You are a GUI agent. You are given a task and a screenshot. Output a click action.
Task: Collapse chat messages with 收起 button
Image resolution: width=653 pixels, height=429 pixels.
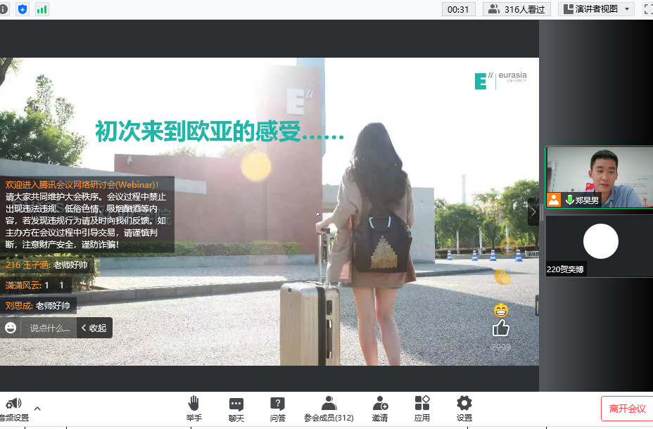[94, 328]
